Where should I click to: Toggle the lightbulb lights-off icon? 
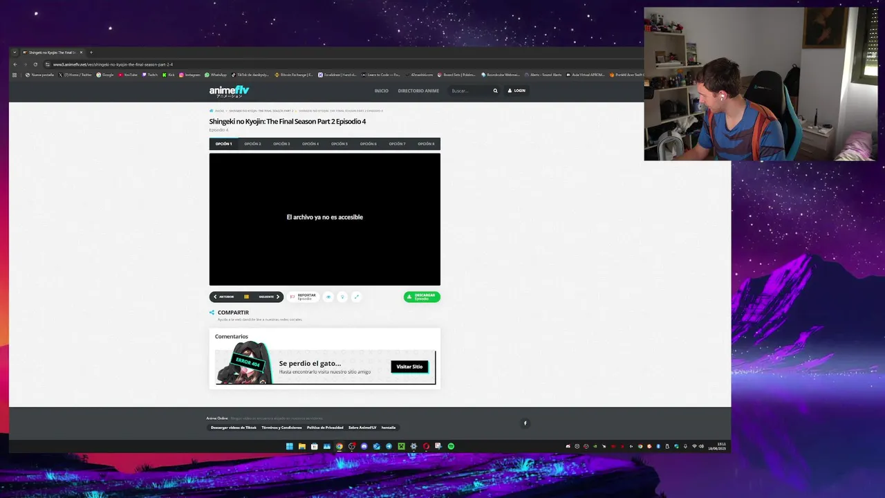pos(342,297)
